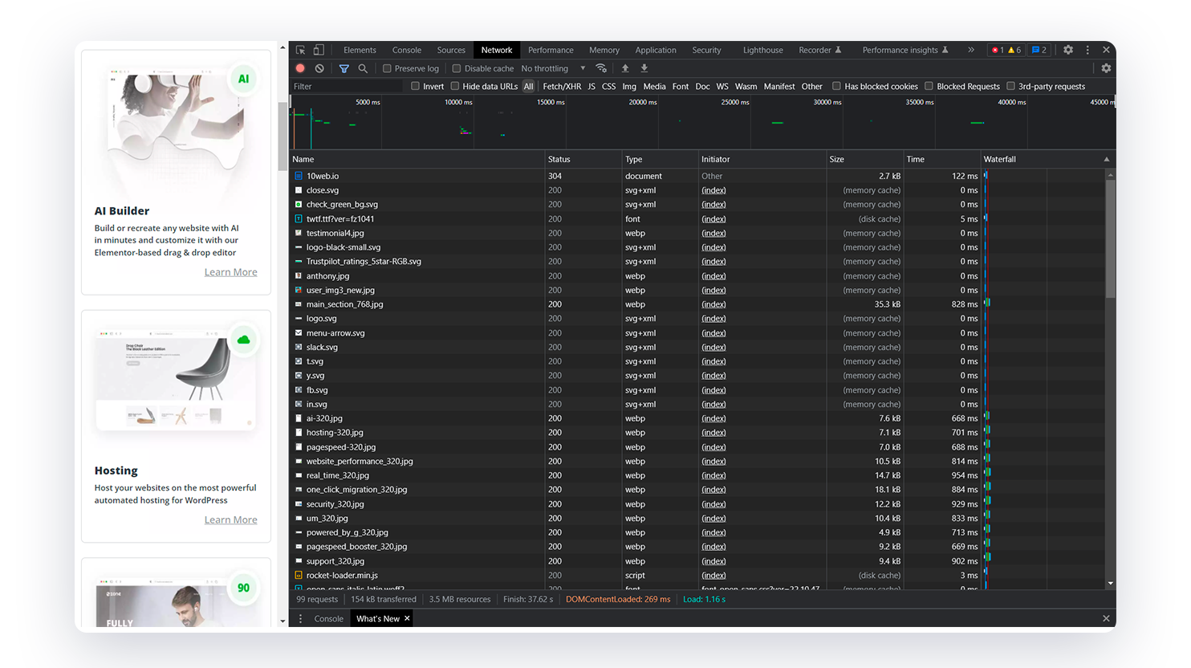Check the Invert filter option
This screenshot has height=668, width=1191.
[x=415, y=86]
